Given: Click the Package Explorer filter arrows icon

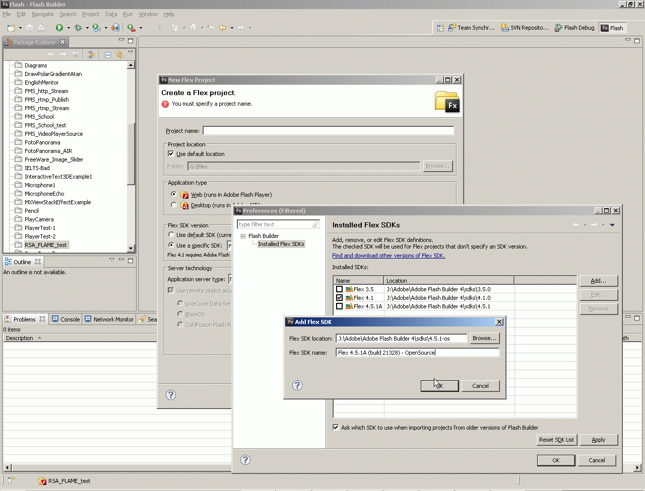Looking at the screenshot, I should point(91,54).
